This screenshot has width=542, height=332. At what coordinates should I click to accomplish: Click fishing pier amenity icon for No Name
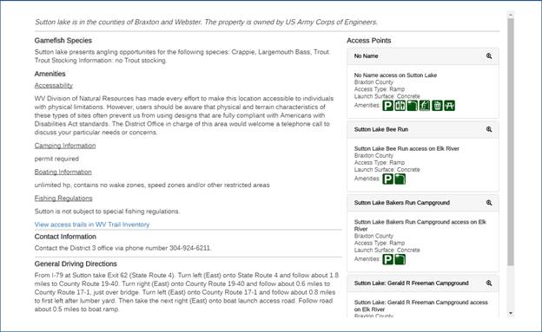[x=425, y=106]
